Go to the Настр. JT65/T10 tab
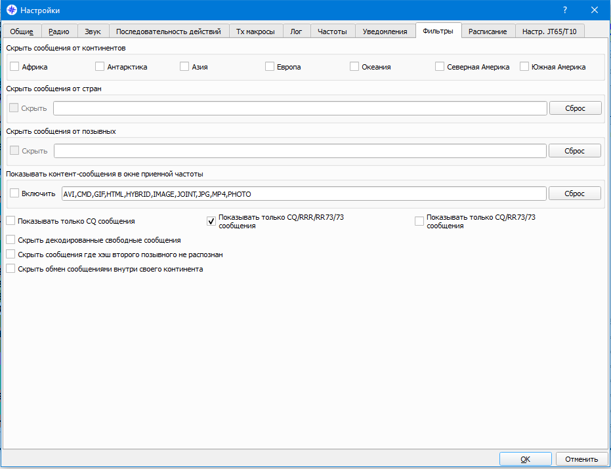This screenshot has height=469, width=611. click(549, 31)
